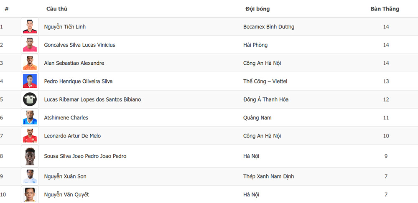Open Nguyễn Tiến Linh's player photo

30,27
